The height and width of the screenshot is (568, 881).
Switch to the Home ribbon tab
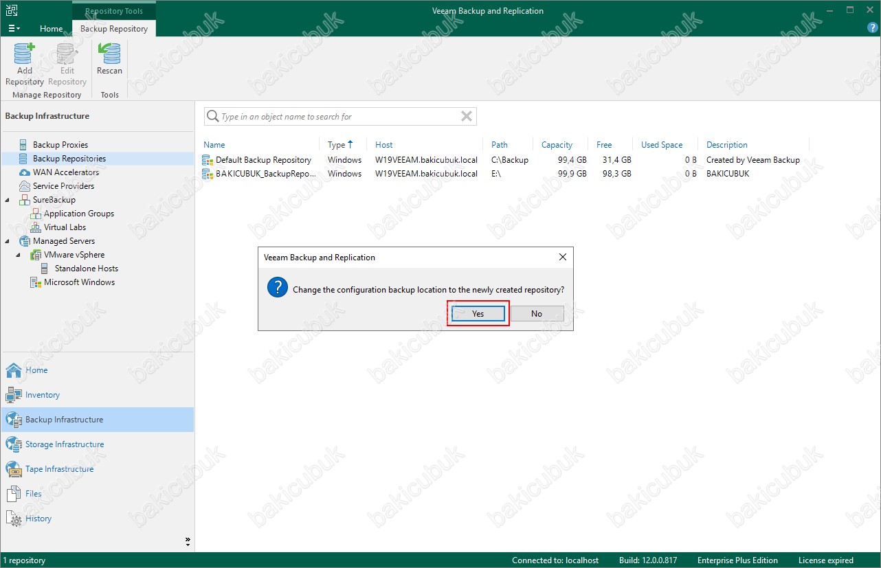pyautogui.click(x=52, y=29)
